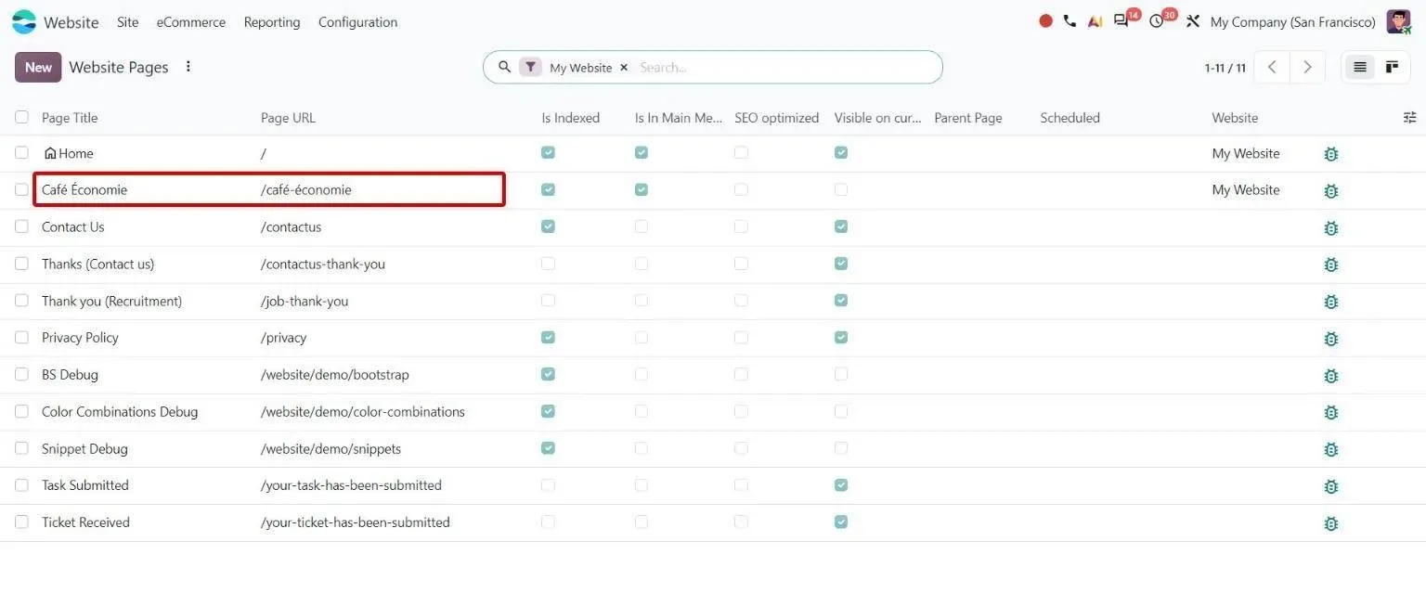
Task: Open the Café Économie page record
Action: [x=84, y=190]
